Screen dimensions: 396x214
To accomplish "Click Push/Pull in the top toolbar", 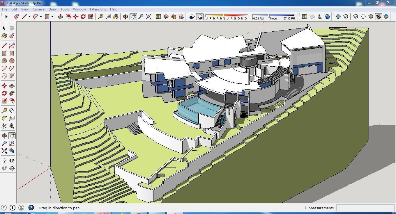I will [61, 17].
